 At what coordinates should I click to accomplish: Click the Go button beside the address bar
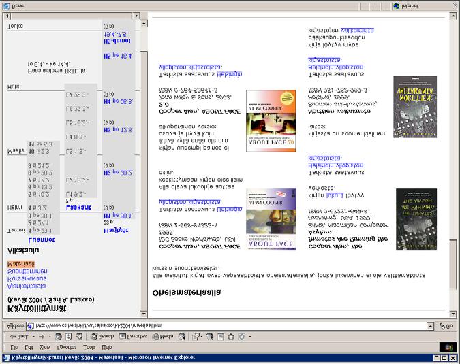446,326
